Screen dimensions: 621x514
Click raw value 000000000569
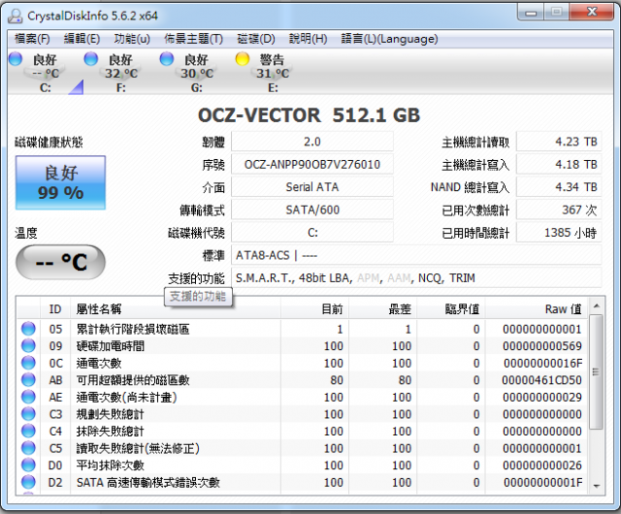click(x=541, y=346)
